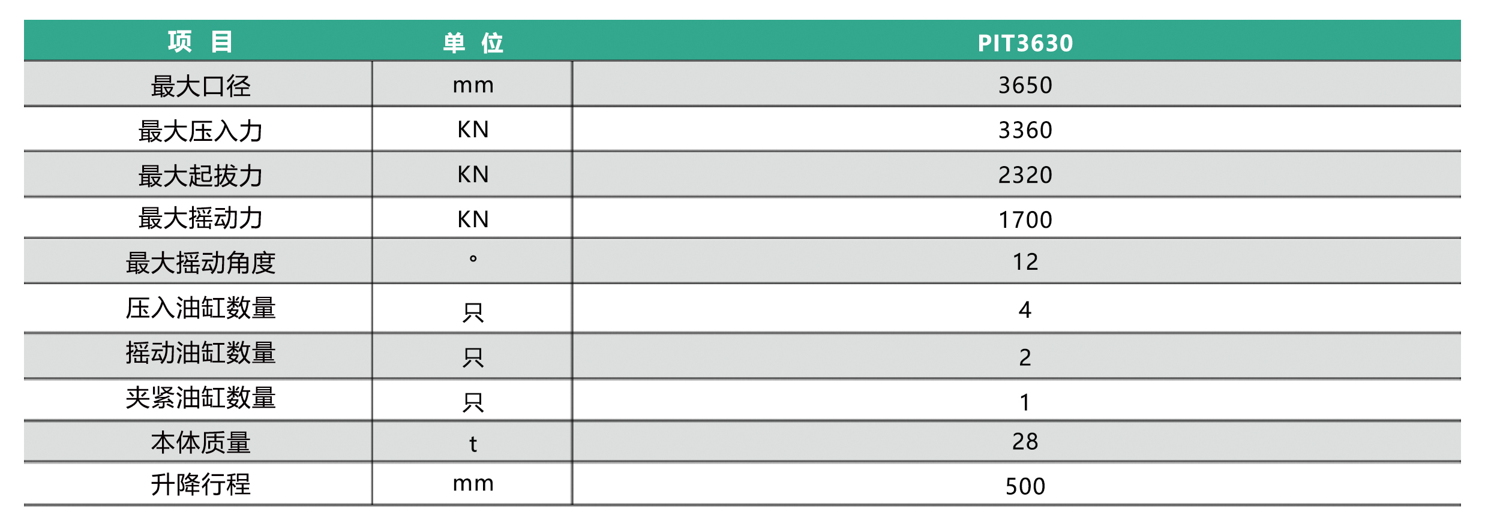Select the 1700 value cell
This screenshot has width=1488, height=530.
(x=1025, y=219)
